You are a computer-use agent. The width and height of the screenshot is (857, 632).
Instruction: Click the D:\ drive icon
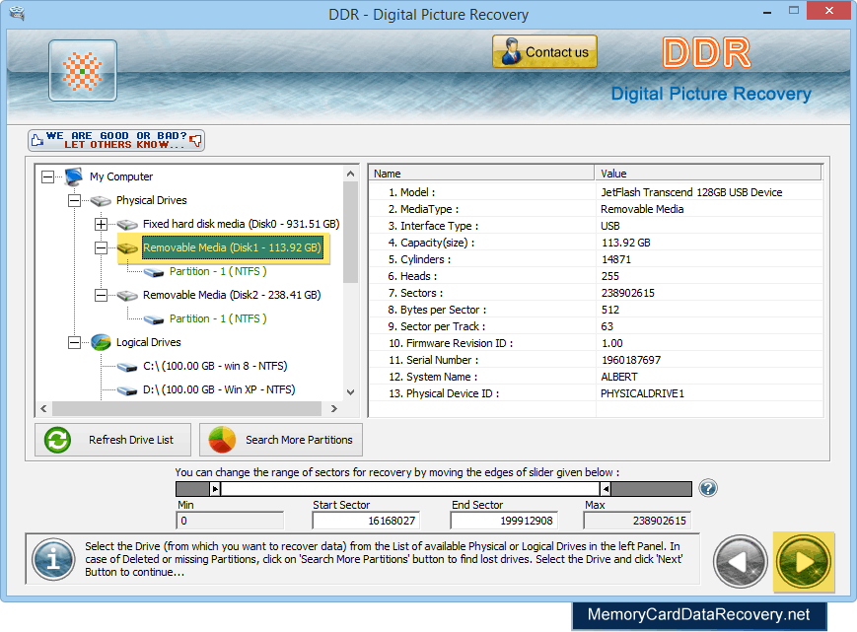point(127,390)
